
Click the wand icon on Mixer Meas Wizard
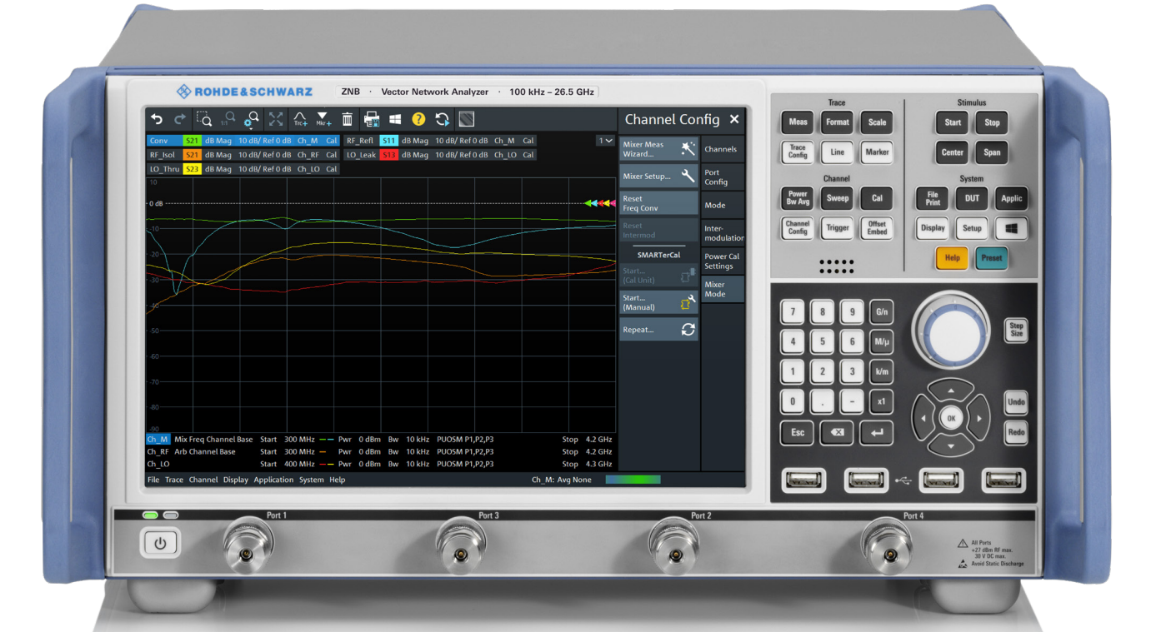tap(688, 149)
